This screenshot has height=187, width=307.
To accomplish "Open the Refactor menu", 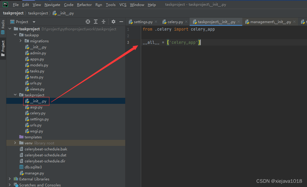I will click(x=84, y=5).
